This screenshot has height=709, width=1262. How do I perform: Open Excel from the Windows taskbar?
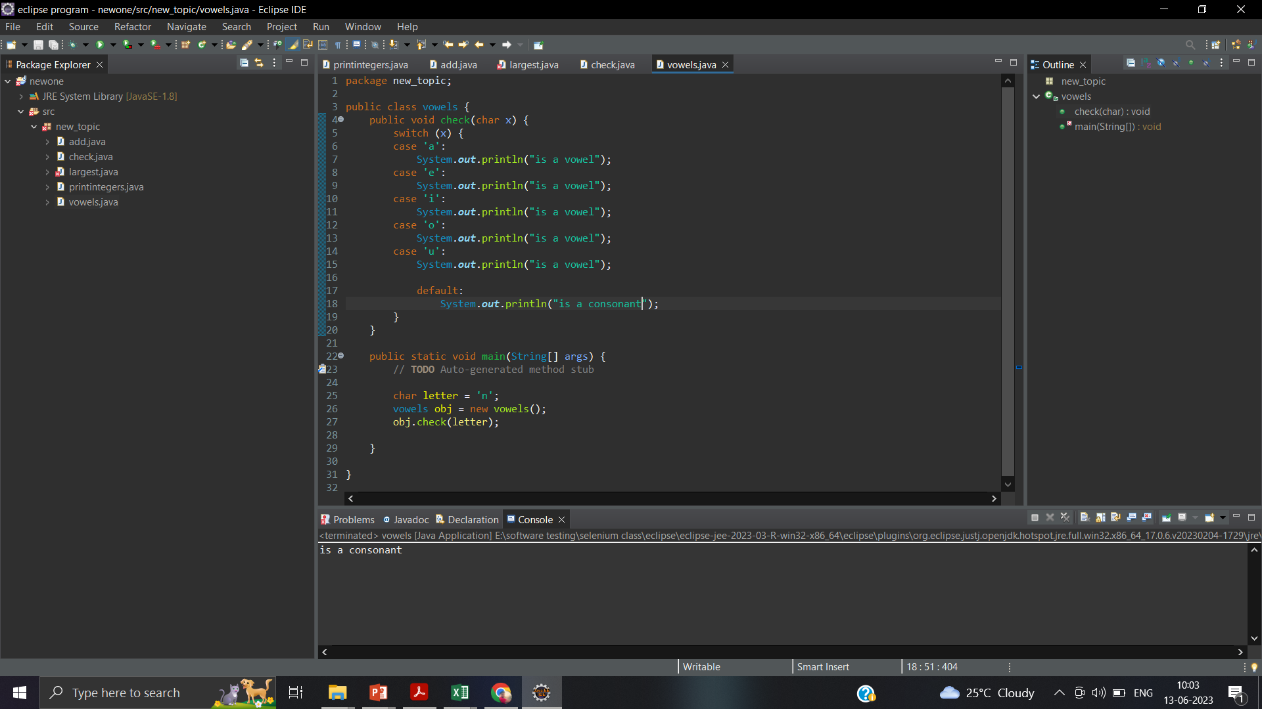(x=460, y=693)
